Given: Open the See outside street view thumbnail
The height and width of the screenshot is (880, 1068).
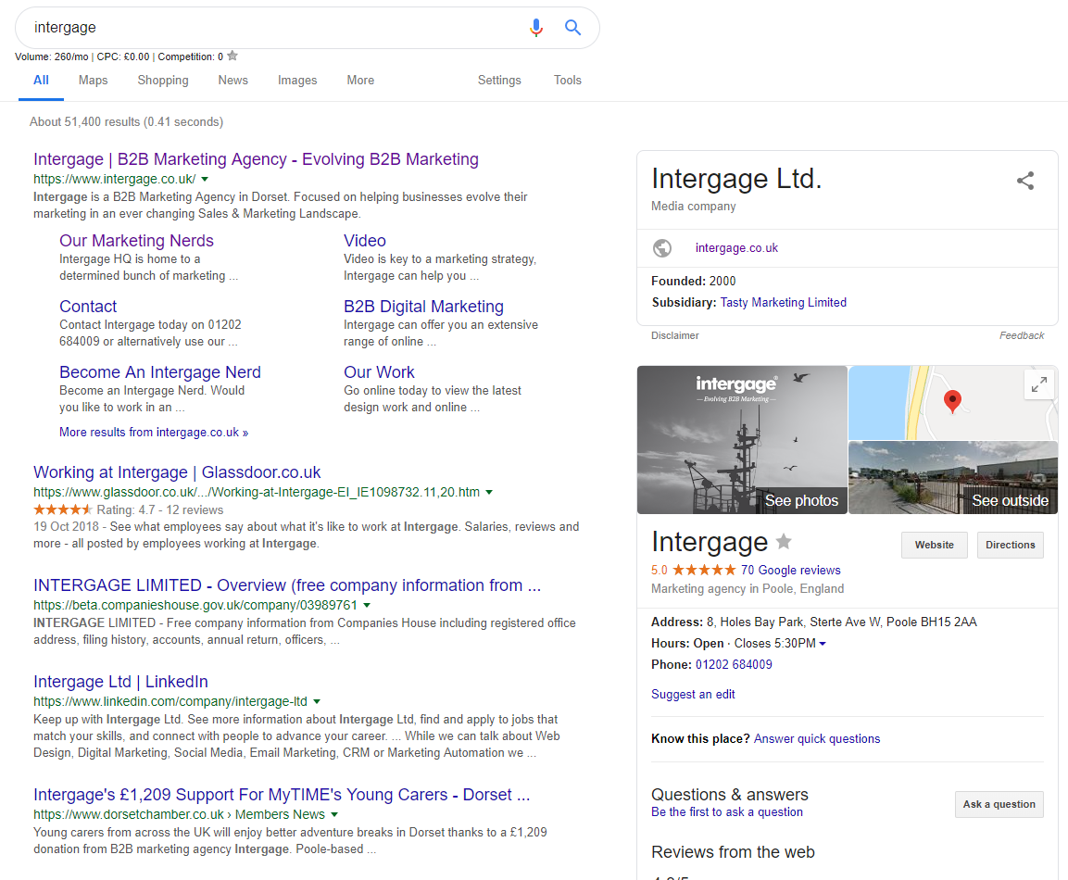Looking at the screenshot, I should [953, 477].
